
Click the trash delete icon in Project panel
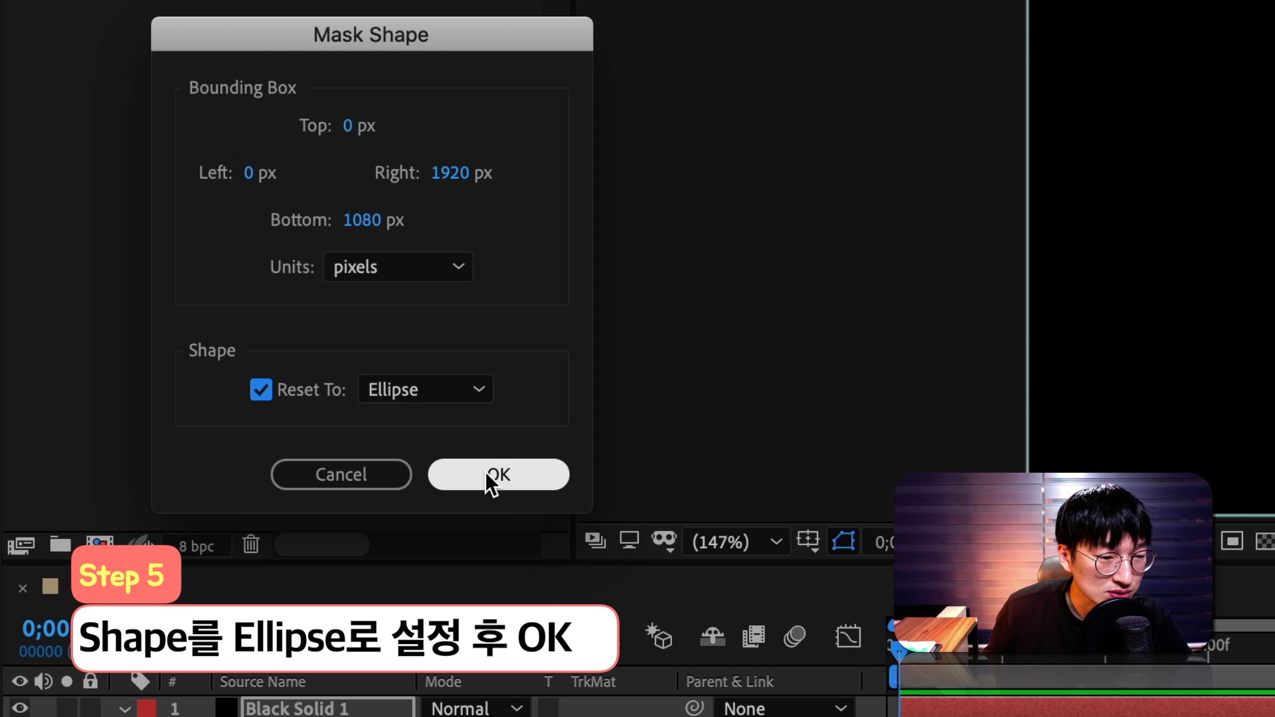click(250, 544)
